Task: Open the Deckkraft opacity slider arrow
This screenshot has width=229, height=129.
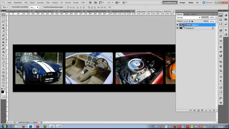Action: [x=216, y=18]
